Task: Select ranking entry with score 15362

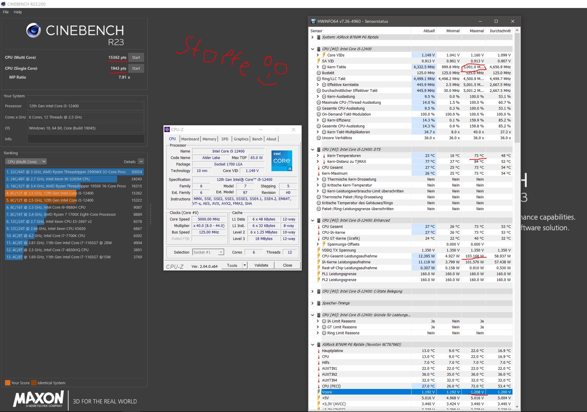Action: [74, 193]
